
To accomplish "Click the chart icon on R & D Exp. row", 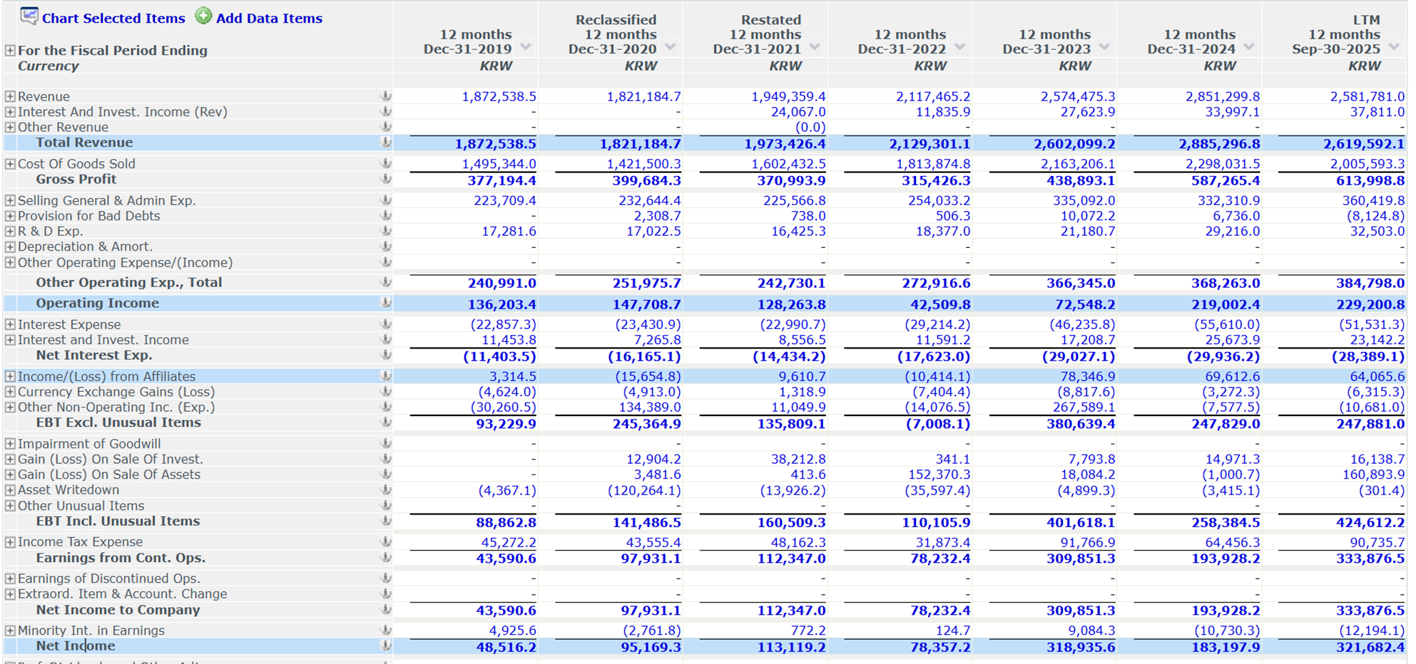I will (x=385, y=232).
